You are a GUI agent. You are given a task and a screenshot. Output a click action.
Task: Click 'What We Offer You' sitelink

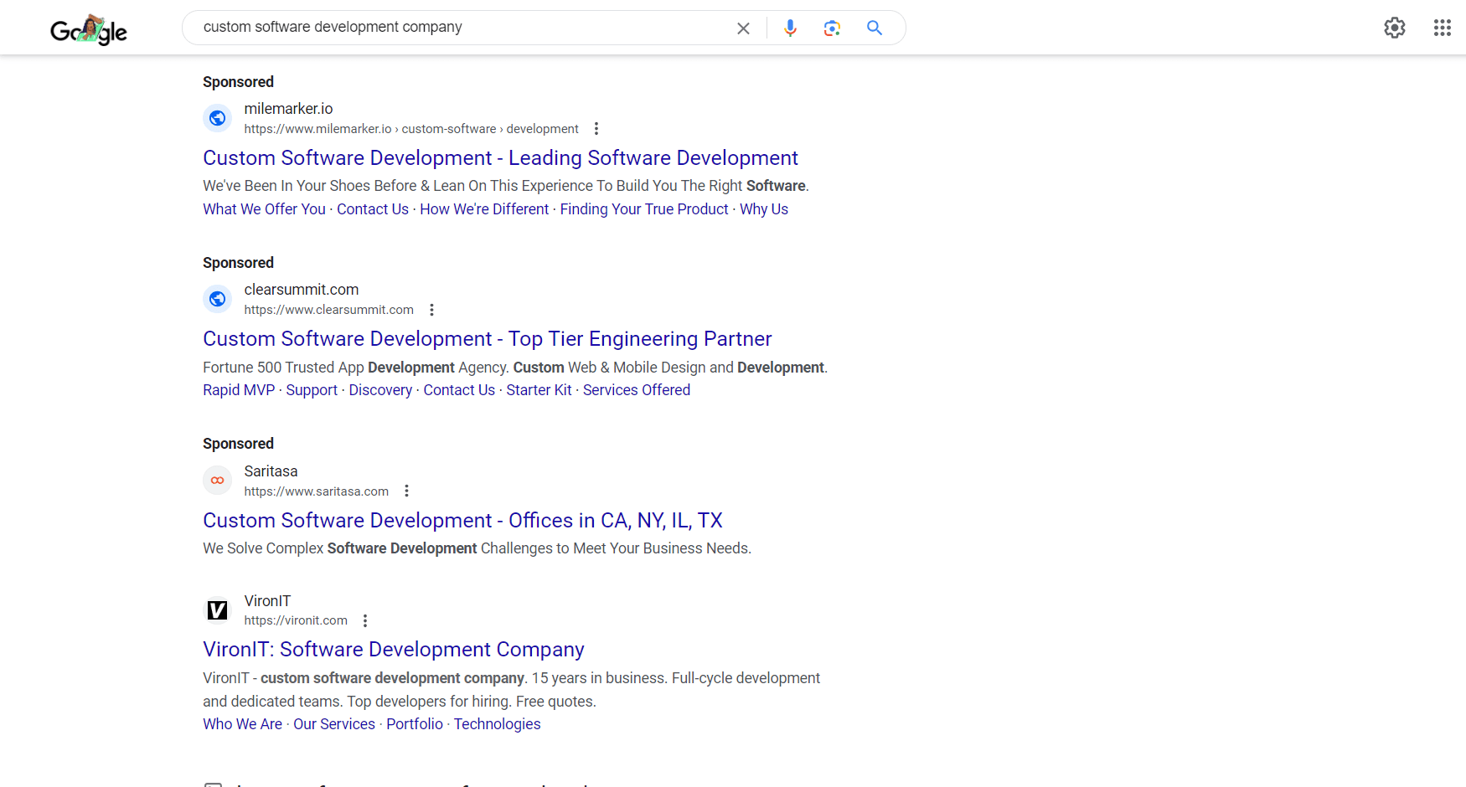[x=264, y=209]
